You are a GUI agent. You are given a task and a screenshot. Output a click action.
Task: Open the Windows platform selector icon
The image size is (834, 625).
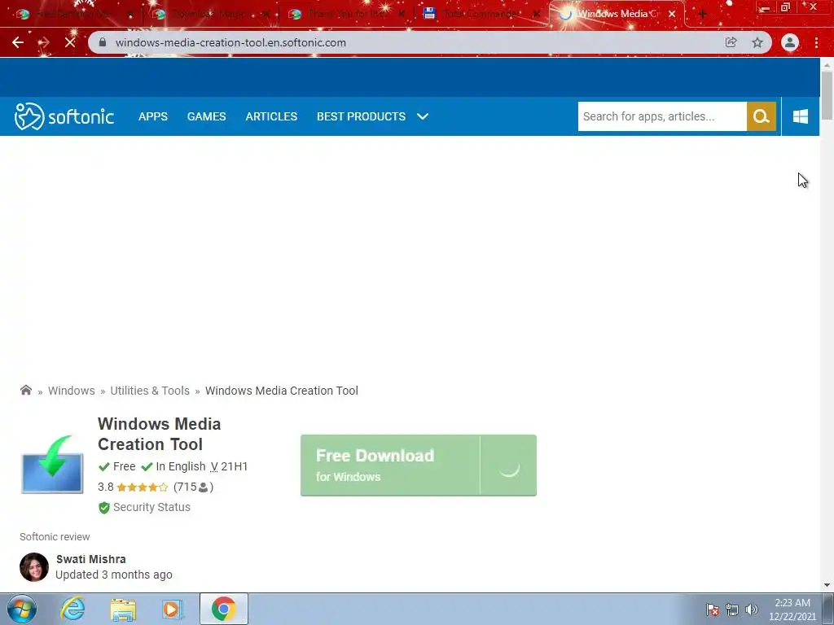801,116
